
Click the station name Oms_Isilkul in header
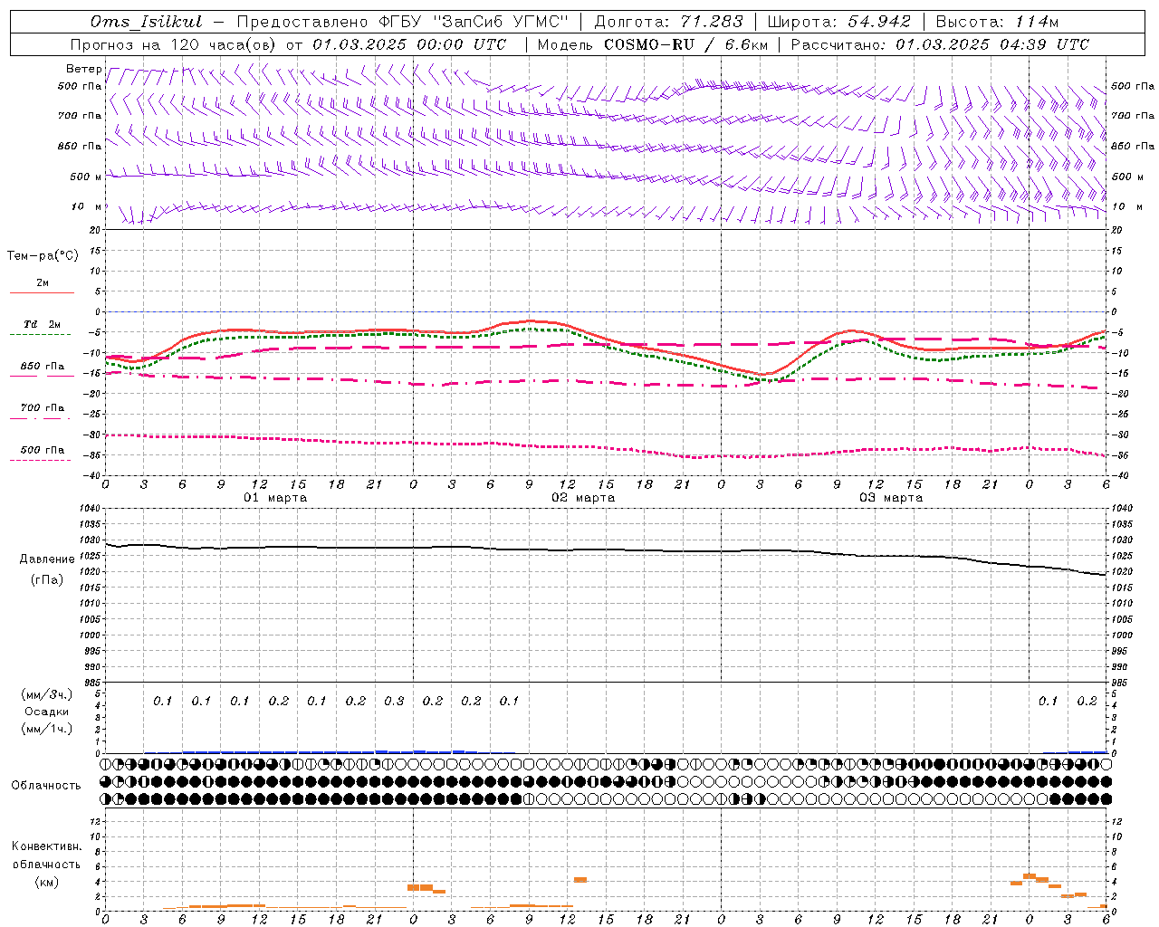point(146,22)
